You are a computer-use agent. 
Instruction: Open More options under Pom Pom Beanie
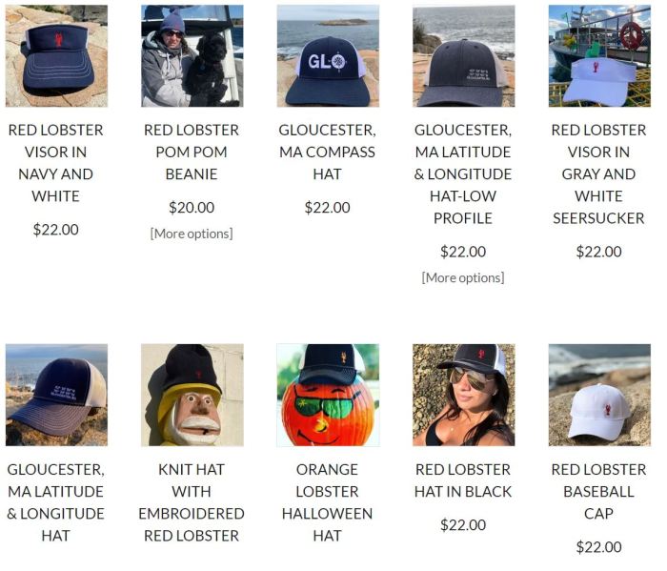click(192, 234)
